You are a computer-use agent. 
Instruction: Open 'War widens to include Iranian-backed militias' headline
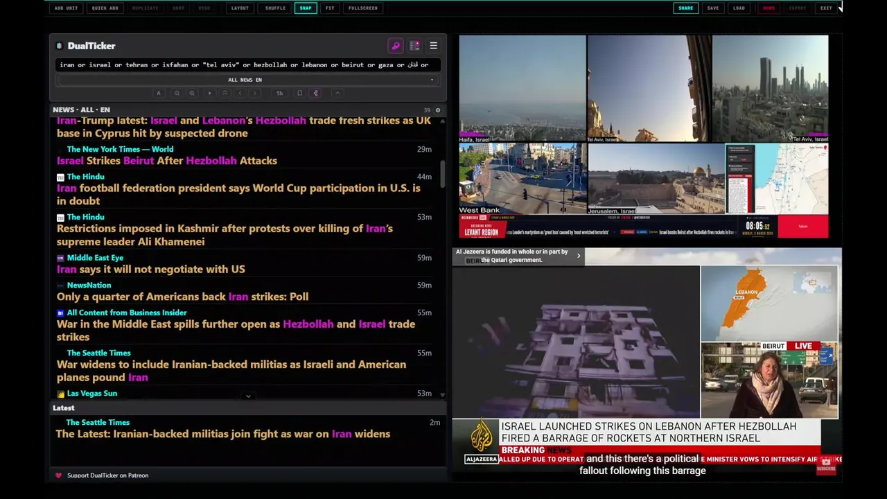231,371
